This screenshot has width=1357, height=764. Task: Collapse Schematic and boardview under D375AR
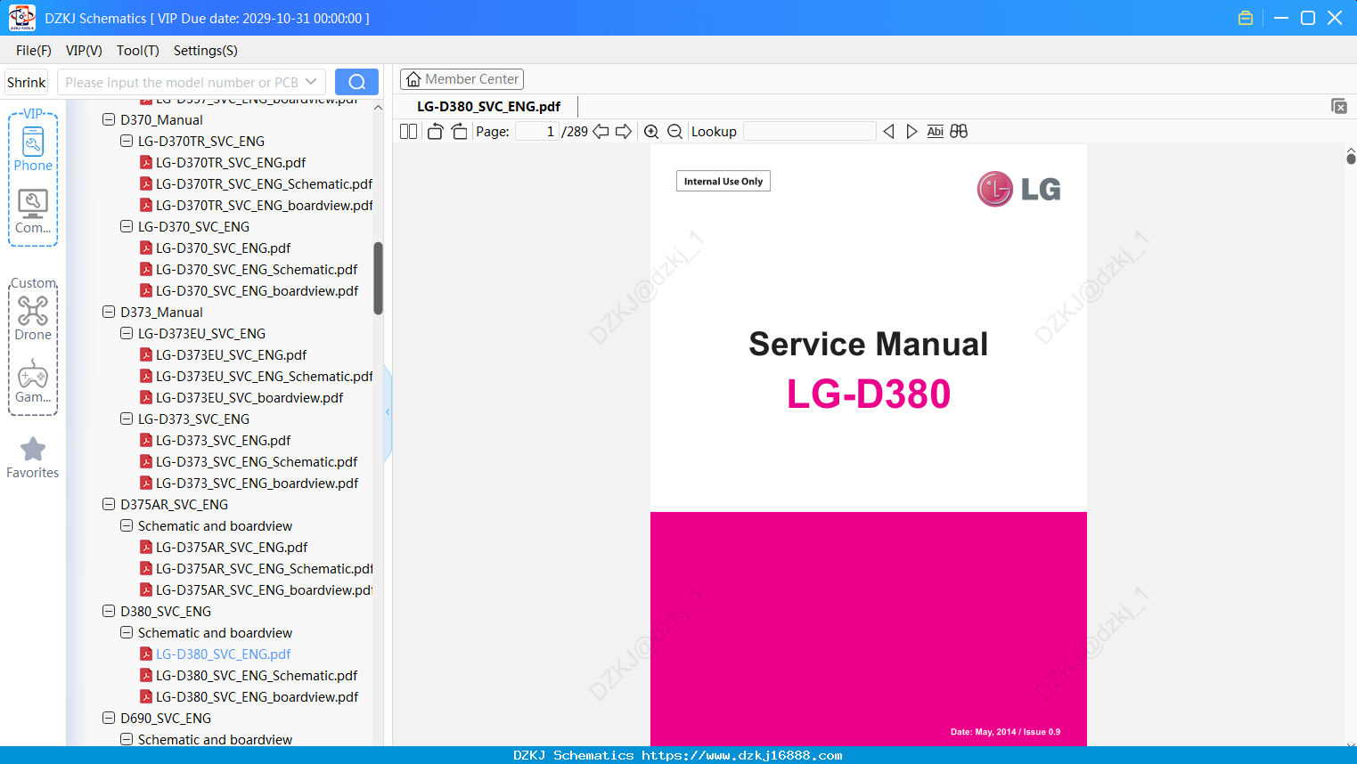tap(127, 525)
